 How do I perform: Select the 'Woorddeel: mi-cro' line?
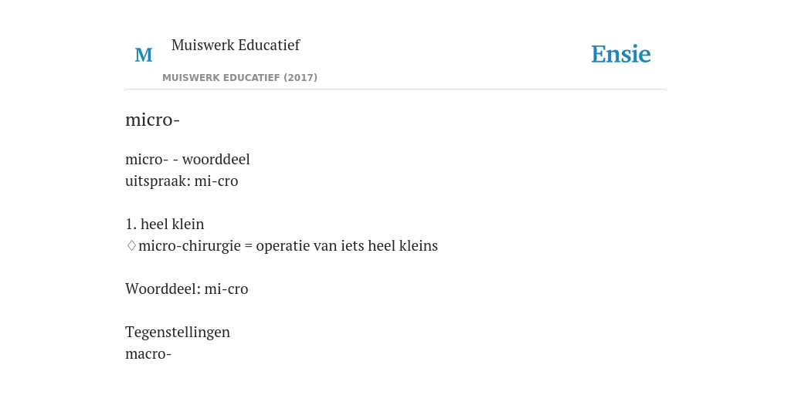187,289
